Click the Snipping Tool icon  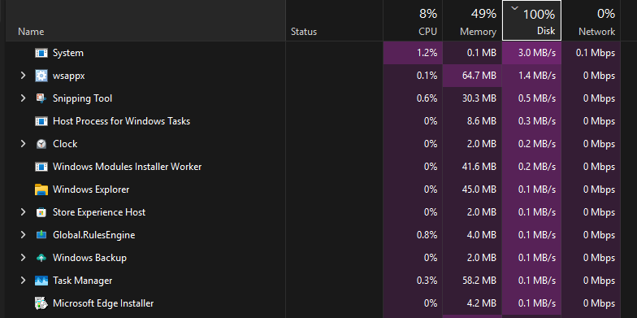tap(41, 98)
